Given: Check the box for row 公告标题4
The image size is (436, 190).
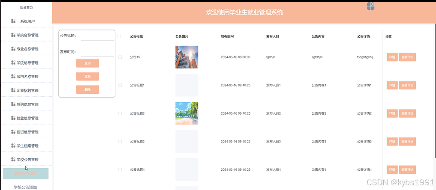Looking at the screenshot, I should (120, 169).
